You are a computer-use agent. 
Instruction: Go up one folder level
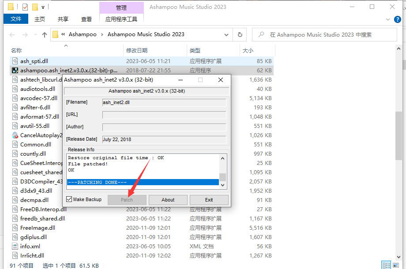pyautogui.click(x=45, y=35)
